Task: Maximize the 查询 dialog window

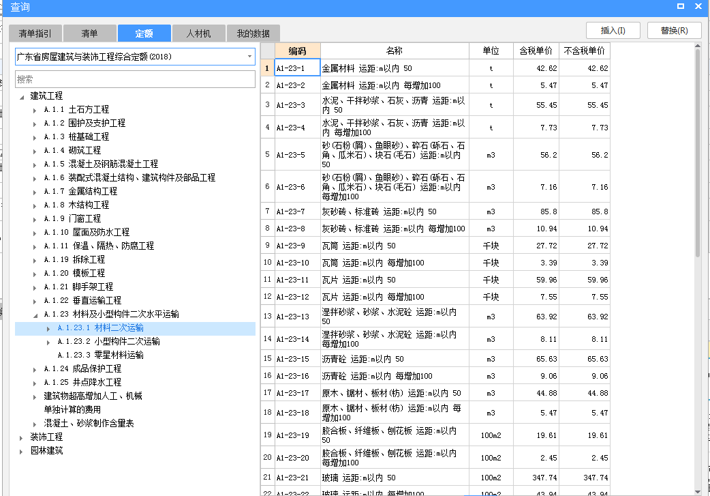Action: point(681,6)
